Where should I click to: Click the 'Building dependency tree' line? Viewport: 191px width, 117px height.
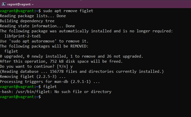pos(27,21)
